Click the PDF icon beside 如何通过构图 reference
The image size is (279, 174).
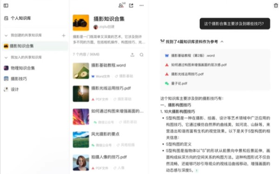point(167,65)
